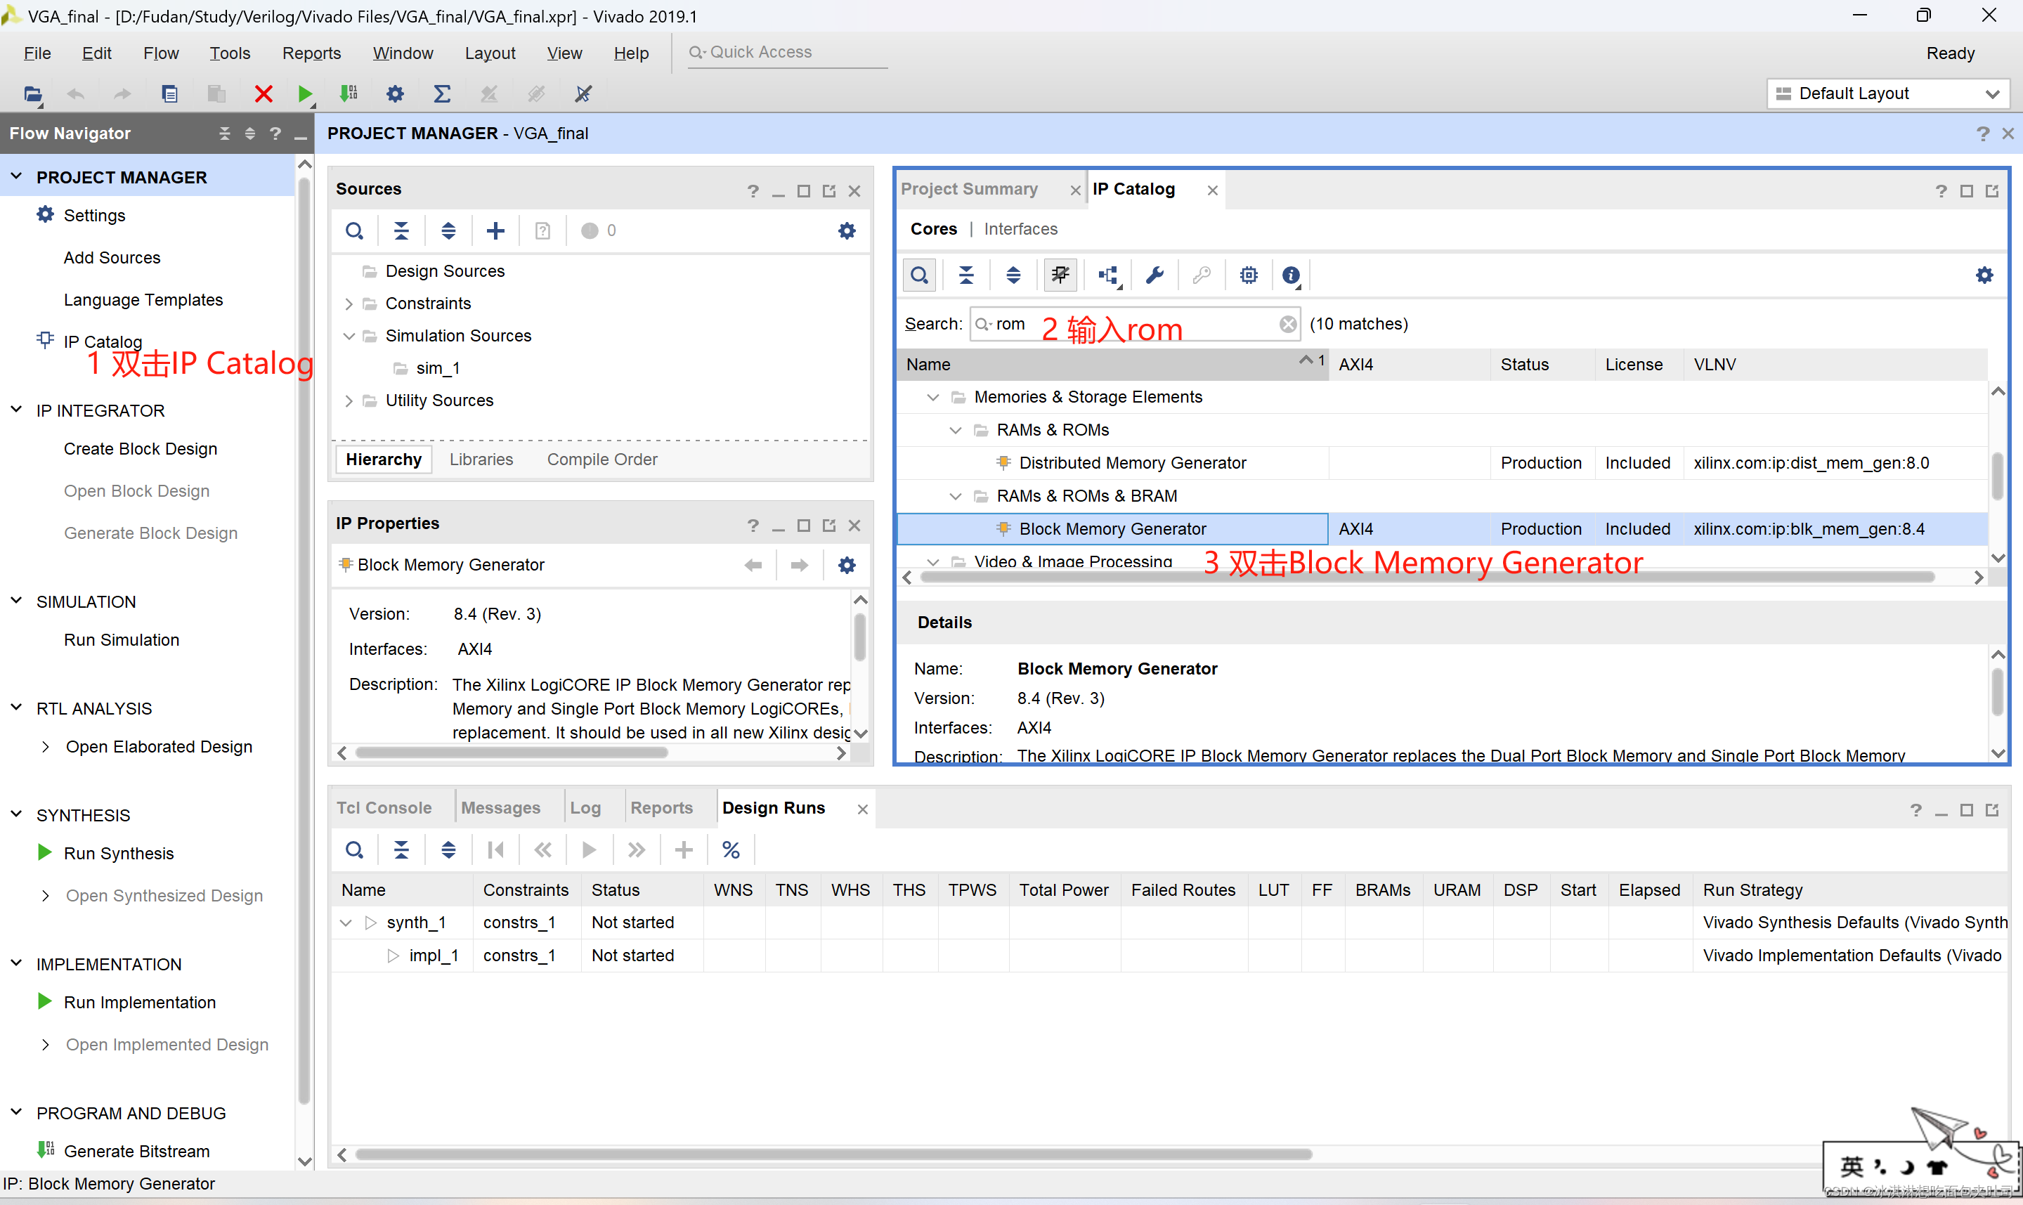Click back arrow in IP Properties
Screen dimensions: 2023x1205
coord(753,565)
